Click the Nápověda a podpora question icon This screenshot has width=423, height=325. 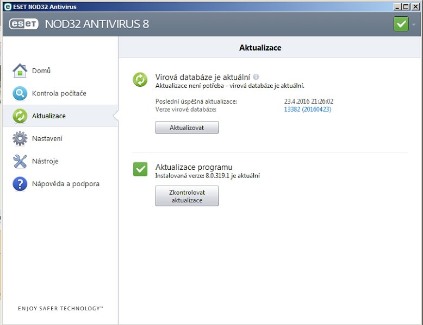pos(20,184)
